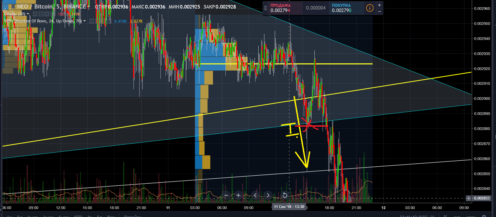The width and height of the screenshot is (496, 217).
Task: Remove the Объём indicator with X icon
Action: (x=52, y=14)
